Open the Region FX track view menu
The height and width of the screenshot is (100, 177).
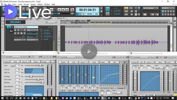coord(62,18)
